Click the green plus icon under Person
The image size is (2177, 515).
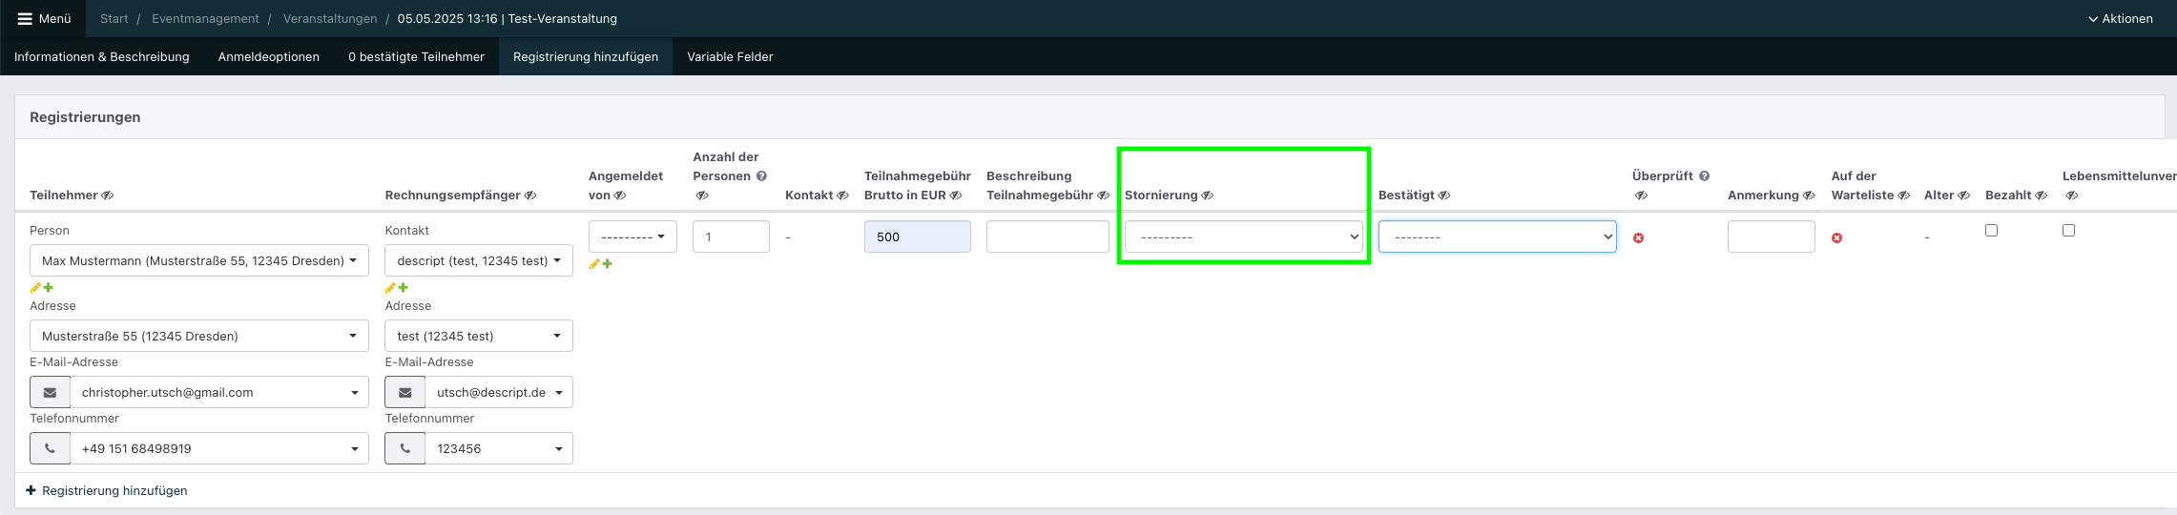(x=49, y=288)
